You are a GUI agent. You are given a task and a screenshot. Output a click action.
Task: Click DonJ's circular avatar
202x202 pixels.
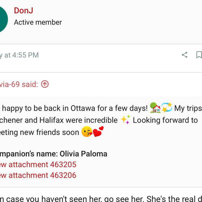coord(2,17)
